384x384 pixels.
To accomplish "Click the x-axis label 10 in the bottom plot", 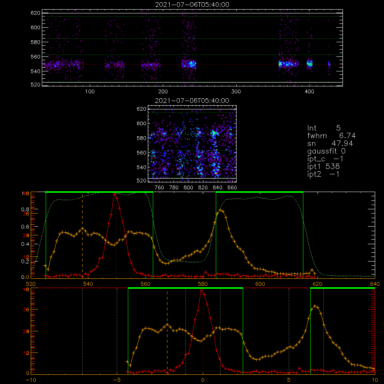I will click(375, 380).
